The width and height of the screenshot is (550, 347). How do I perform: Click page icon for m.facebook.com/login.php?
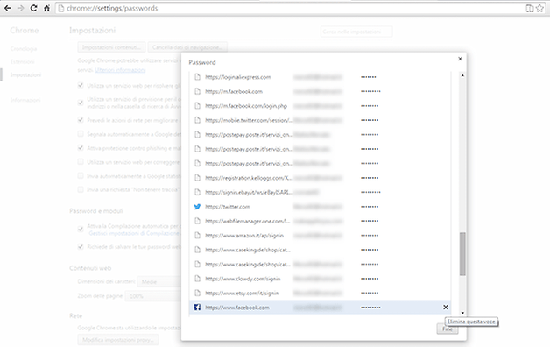(x=197, y=106)
